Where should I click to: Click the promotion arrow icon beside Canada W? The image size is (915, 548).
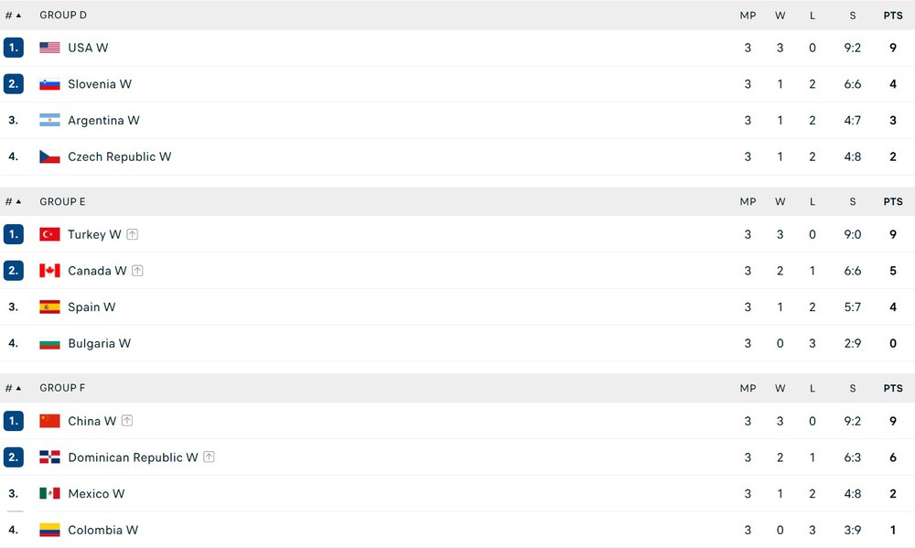point(138,271)
